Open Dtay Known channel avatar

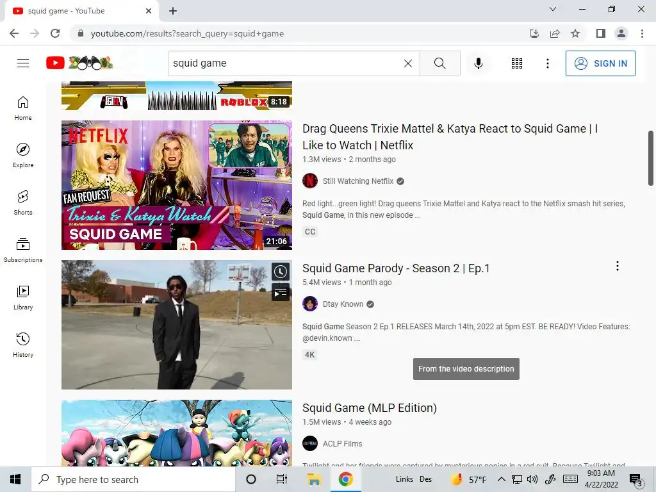click(310, 304)
